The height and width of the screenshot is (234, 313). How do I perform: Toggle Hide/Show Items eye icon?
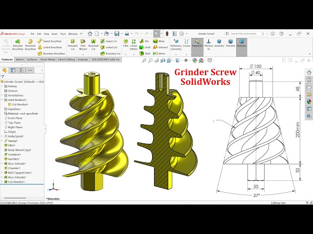[x=186, y=60]
